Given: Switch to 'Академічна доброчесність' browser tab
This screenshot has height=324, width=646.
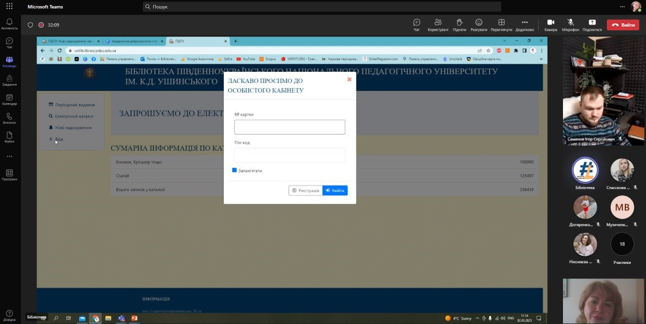Looking at the screenshot, I should [x=134, y=41].
